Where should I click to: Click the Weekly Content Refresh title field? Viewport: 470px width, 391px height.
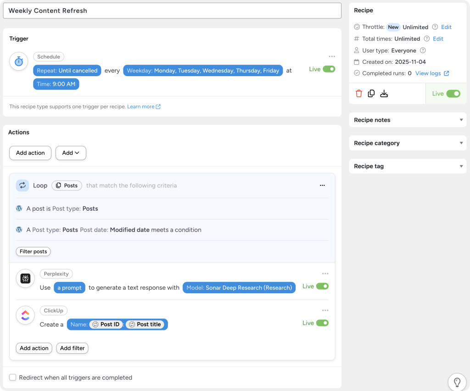point(172,11)
